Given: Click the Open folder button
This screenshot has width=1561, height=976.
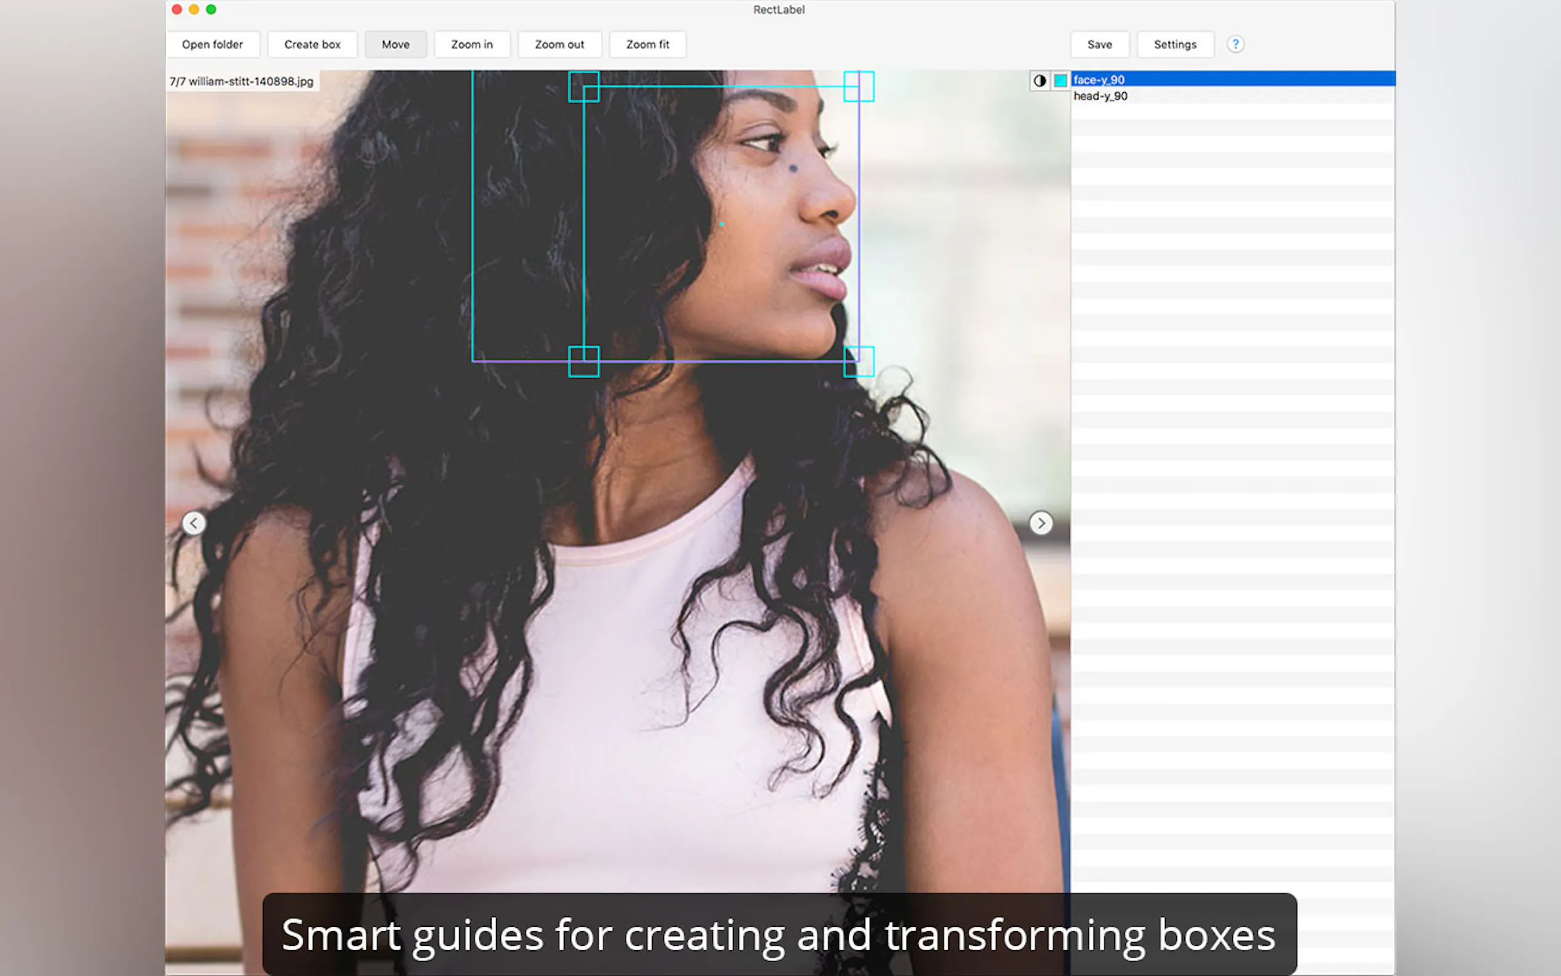Looking at the screenshot, I should [212, 44].
